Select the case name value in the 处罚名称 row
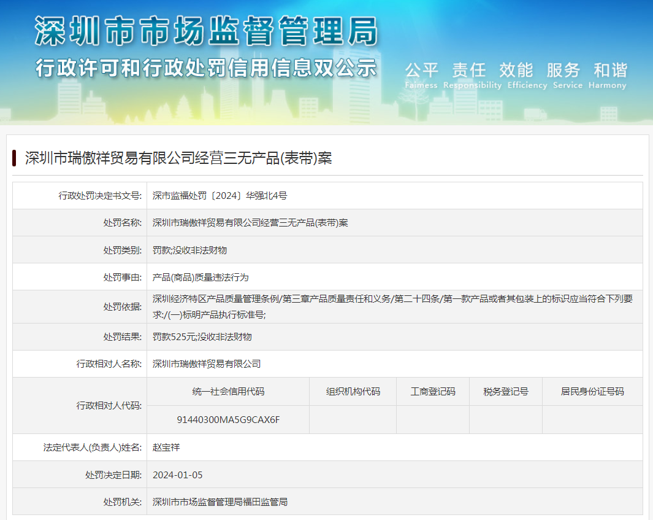 click(250, 223)
